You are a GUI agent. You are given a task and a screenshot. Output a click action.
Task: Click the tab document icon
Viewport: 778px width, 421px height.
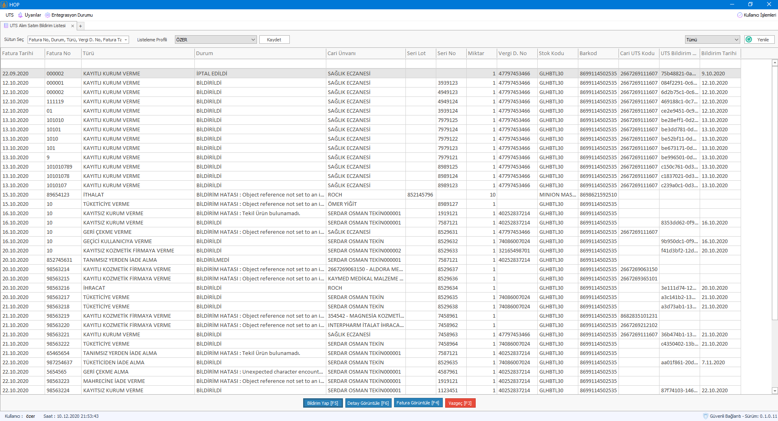(x=6, y=26)
